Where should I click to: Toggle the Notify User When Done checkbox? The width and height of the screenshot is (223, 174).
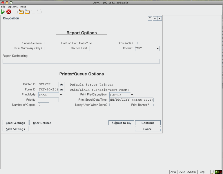pyautogui.click(x=110, y=105)
